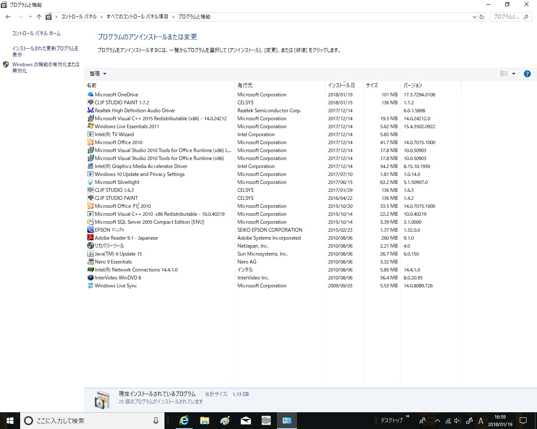Click the Sun Microsystems, Inc. publisher cell
This screenshot has width=537, height=429.
click(x=263, y=254)
